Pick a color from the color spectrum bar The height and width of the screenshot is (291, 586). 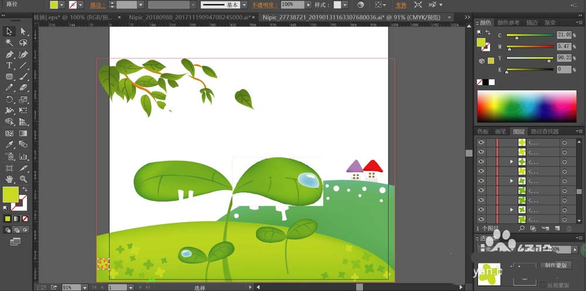pos(527,106)
